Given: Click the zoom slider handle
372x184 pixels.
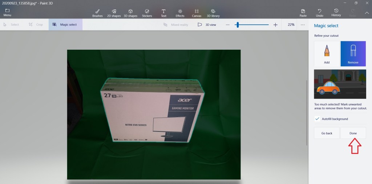Looking at the screenshot, I should (237, 25).
